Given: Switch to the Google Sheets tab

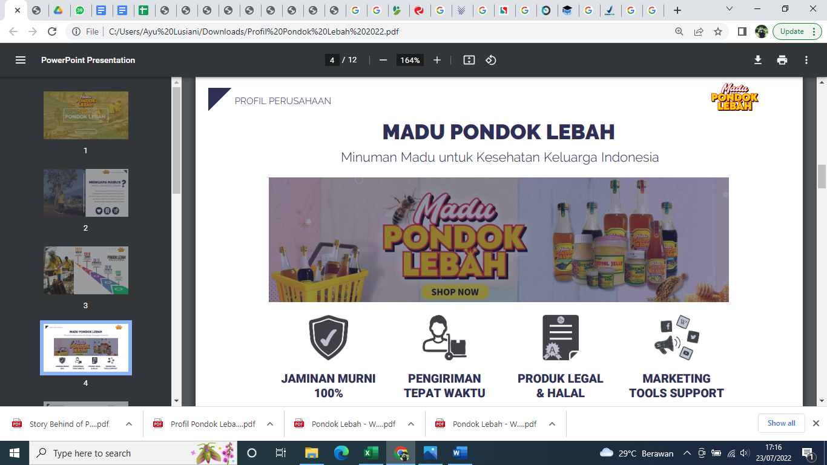Looking at the screenshot, I should [143, 10].
